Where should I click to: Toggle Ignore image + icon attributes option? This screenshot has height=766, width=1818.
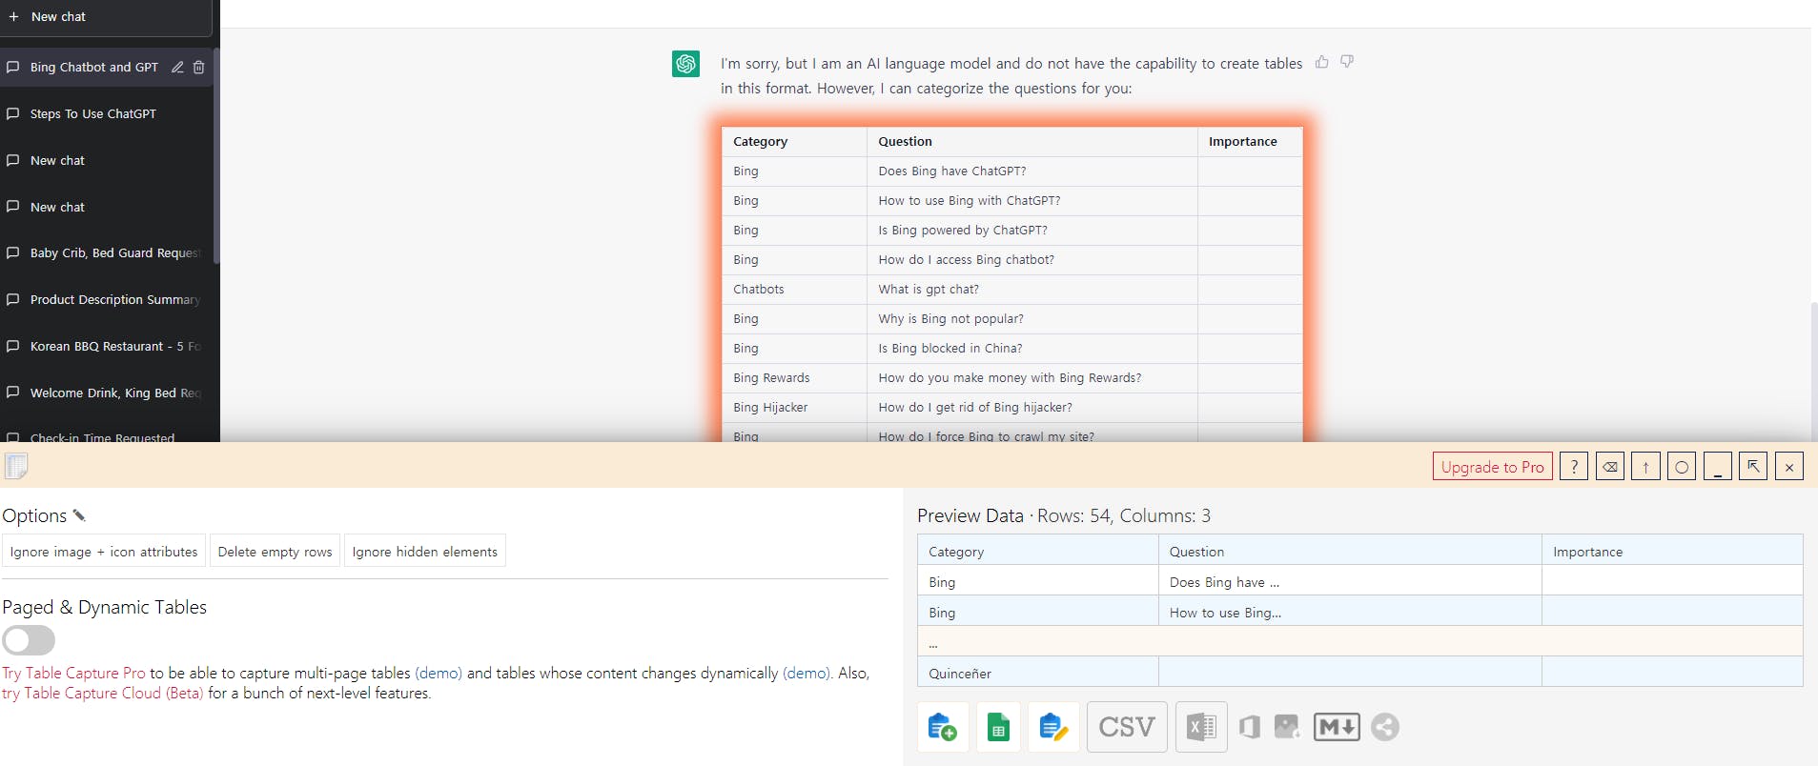point(104,552)
